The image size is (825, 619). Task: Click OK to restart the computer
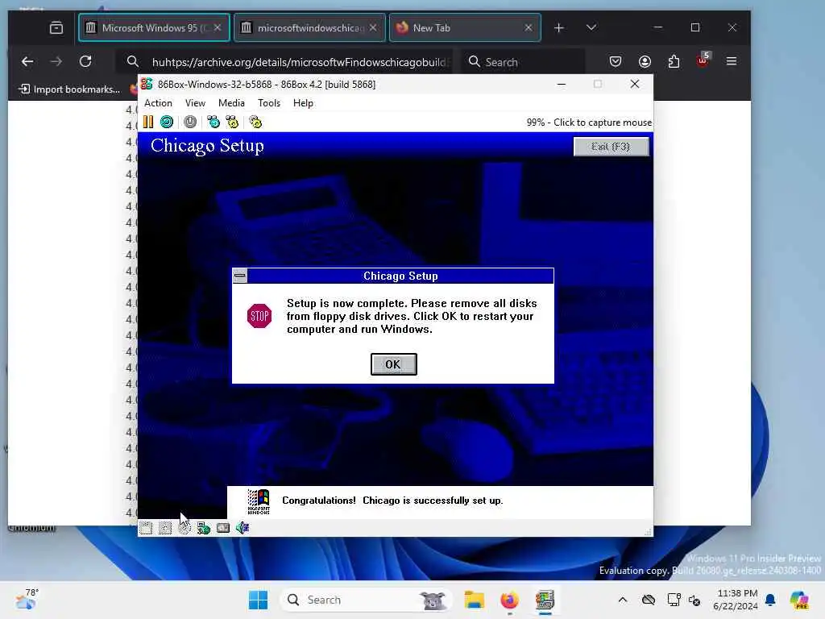pyautogui.click(x=393, y=364)
